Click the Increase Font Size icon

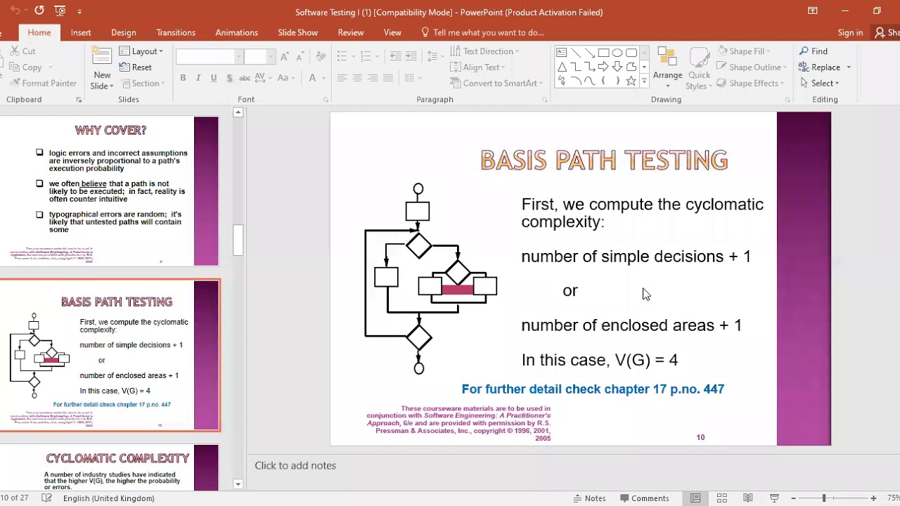coord(285,57)
